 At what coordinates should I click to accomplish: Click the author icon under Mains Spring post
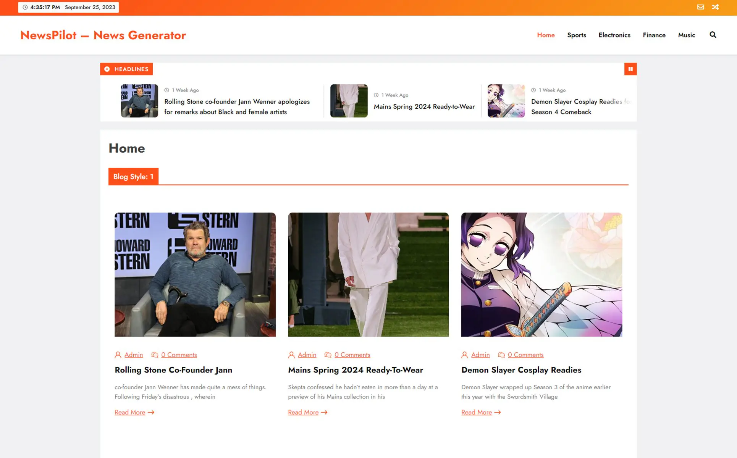tap(291, 355)
